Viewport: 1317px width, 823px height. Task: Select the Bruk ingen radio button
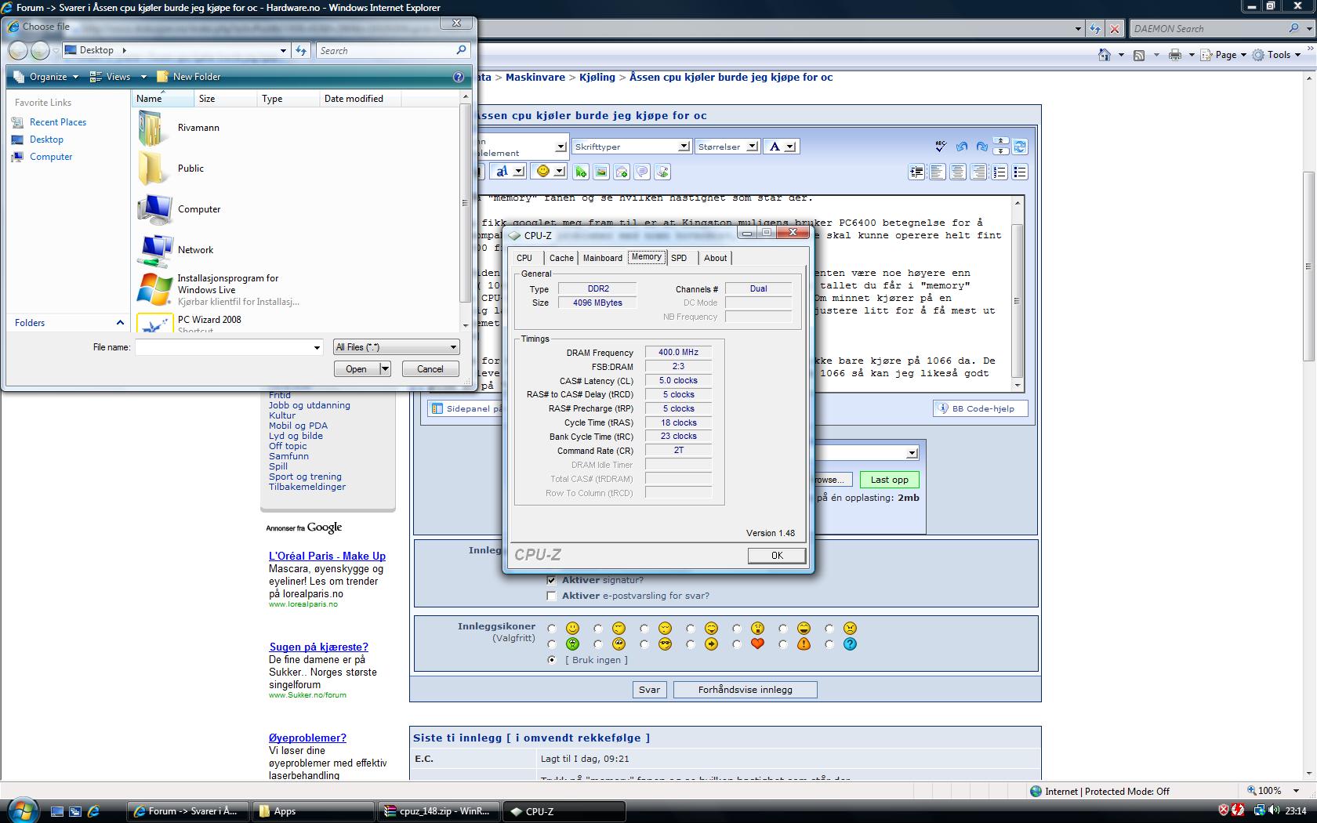click(x=552, y=660)
